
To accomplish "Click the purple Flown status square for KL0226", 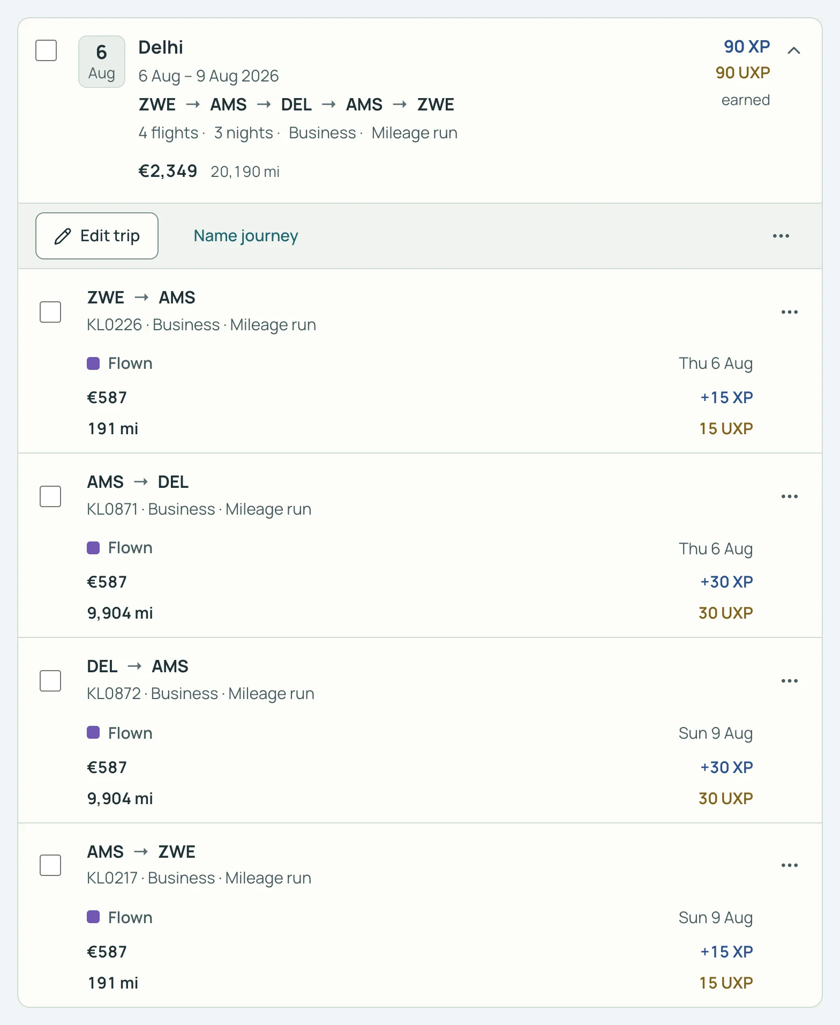I will click(x=93, y=363).
